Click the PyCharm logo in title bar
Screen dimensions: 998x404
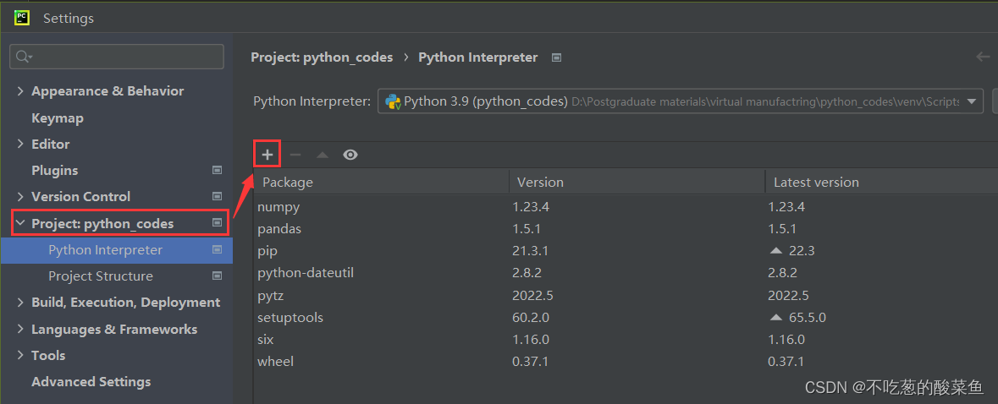coord(22,17)
